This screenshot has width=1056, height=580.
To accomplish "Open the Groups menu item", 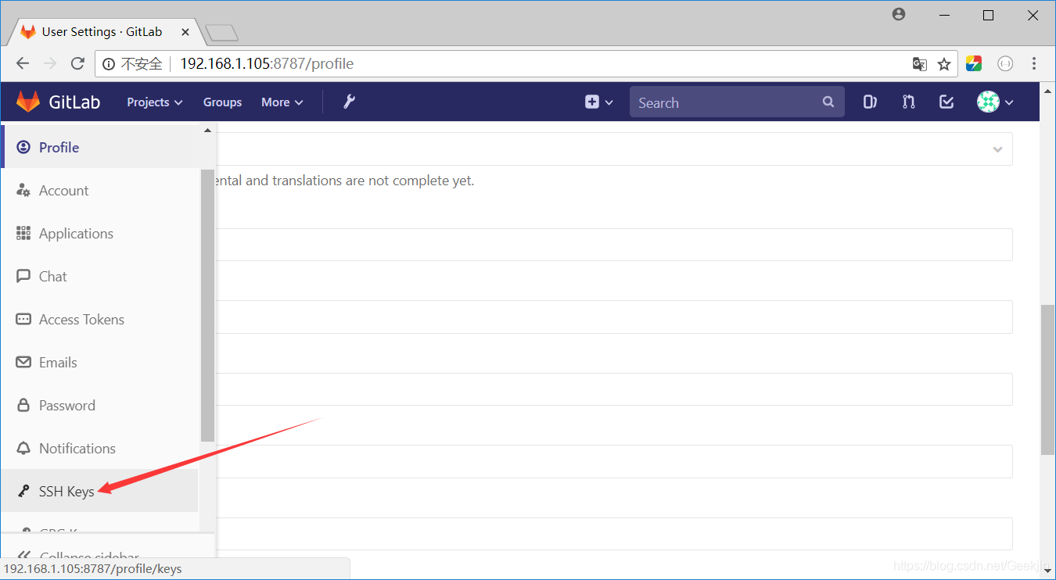I will coord(222,102).
